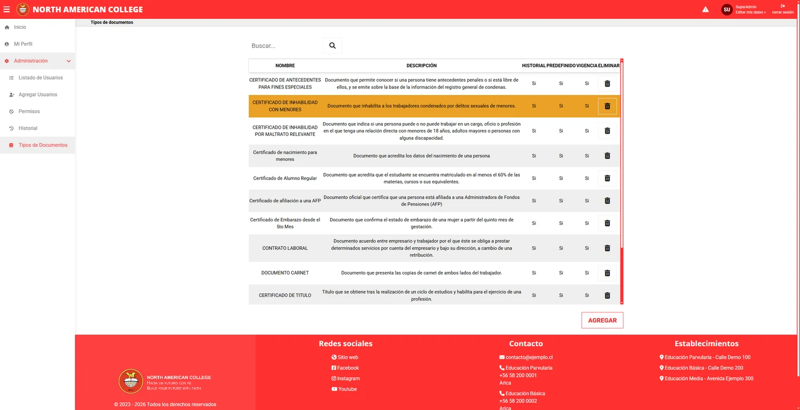This screenshot has width=800, height=410.
Task: Delete CERTIFICADO DE INHABILIDAD CON MENORES row
Action: click(x=607, y=106)
